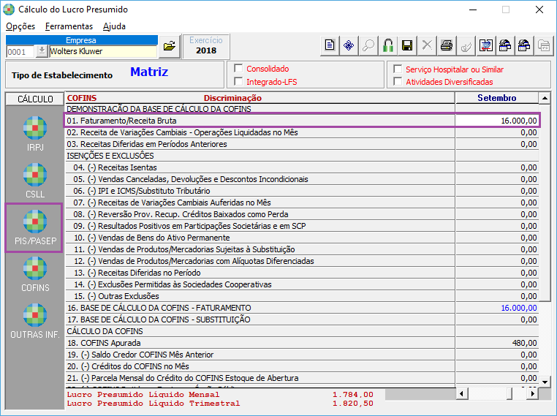
Task: Select the Faturamento/Receita Bruta value 16.000,00
Action: 497,121
